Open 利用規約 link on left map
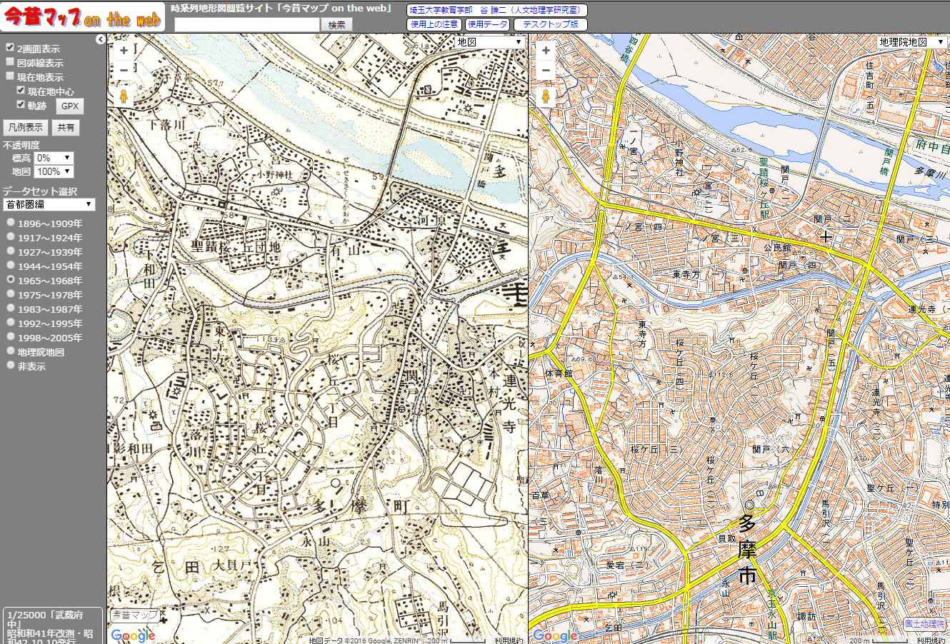Viewport: 950px width, 644px height. tap(509, 640)
